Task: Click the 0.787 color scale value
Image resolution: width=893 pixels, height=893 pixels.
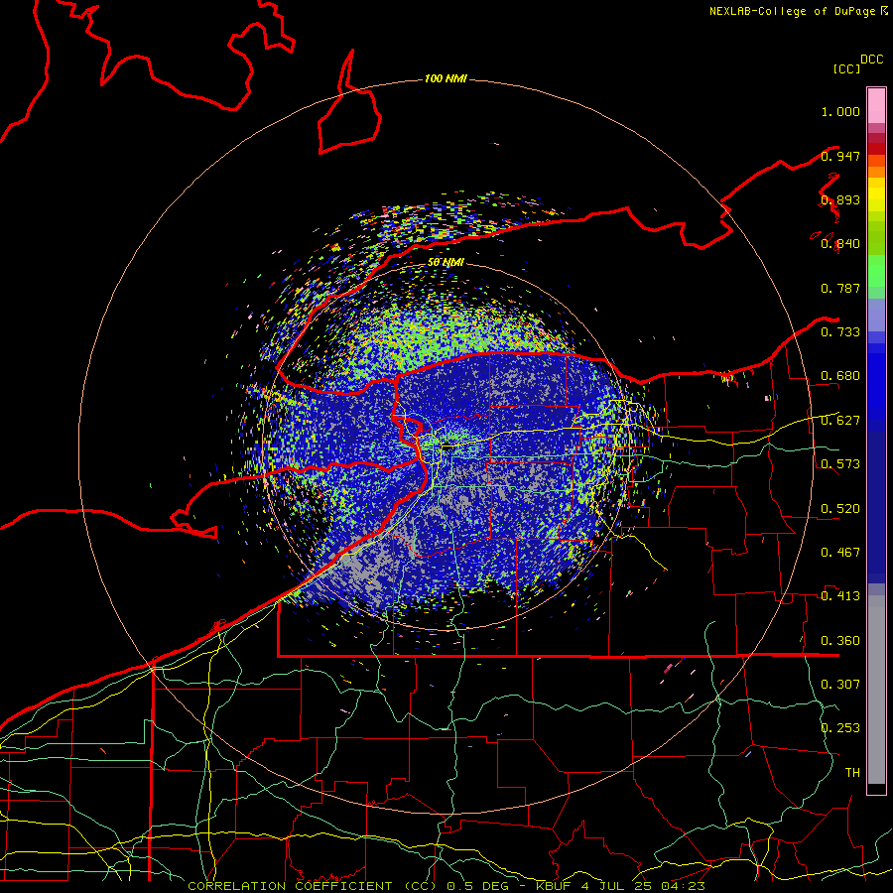Action: [840, 288]
